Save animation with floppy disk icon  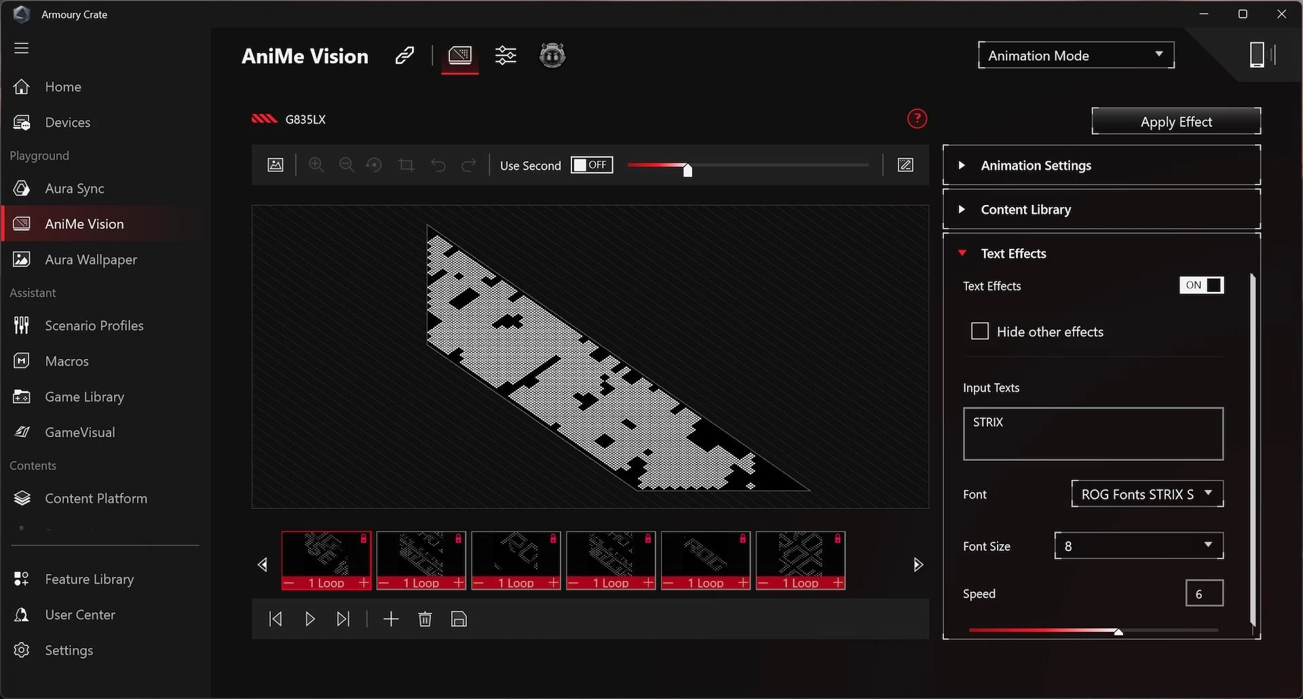459,619
